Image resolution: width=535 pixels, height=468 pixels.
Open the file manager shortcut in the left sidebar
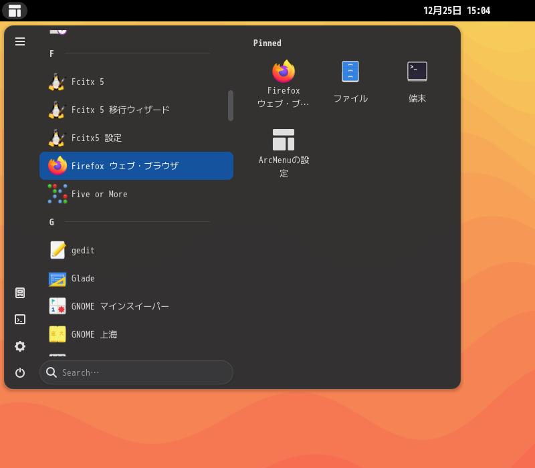tap(20, 293)
